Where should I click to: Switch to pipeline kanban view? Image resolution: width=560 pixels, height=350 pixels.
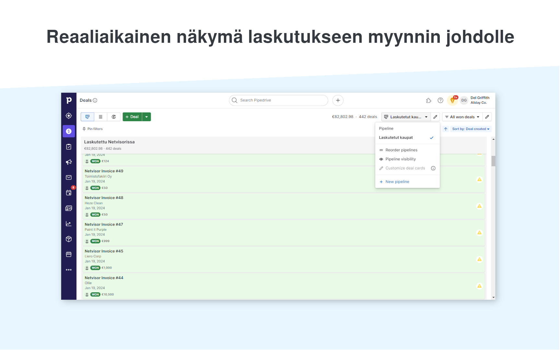click(87, 117)
